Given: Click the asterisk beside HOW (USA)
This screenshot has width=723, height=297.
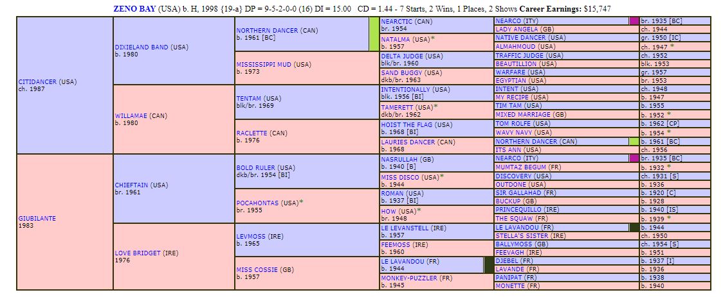Looking at the screenshot, I should (419, 210).
